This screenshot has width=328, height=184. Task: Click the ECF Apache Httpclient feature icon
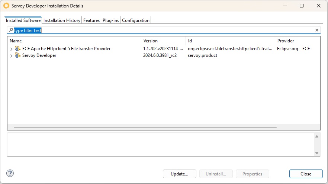click(17, 49)
